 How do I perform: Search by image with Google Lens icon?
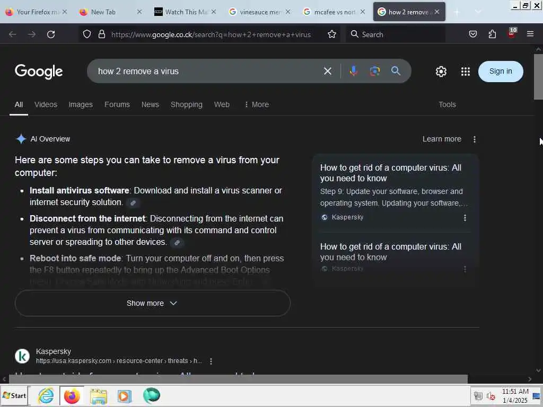coord(375,71)
